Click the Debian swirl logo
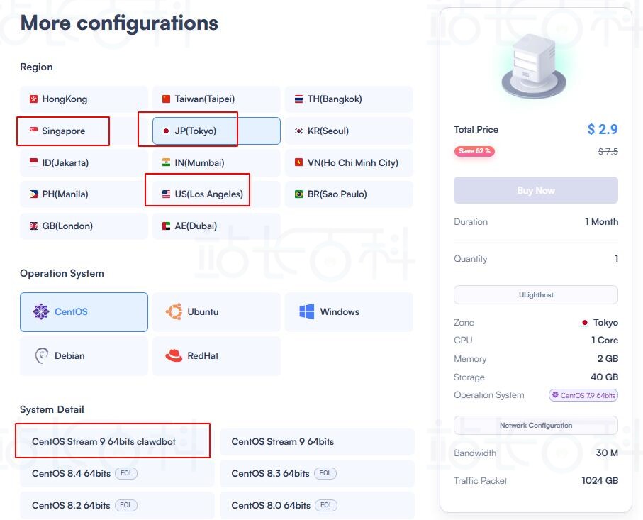 coord(41,356)
